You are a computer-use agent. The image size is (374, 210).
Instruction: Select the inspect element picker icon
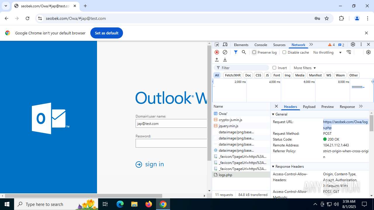click(217, 45)
